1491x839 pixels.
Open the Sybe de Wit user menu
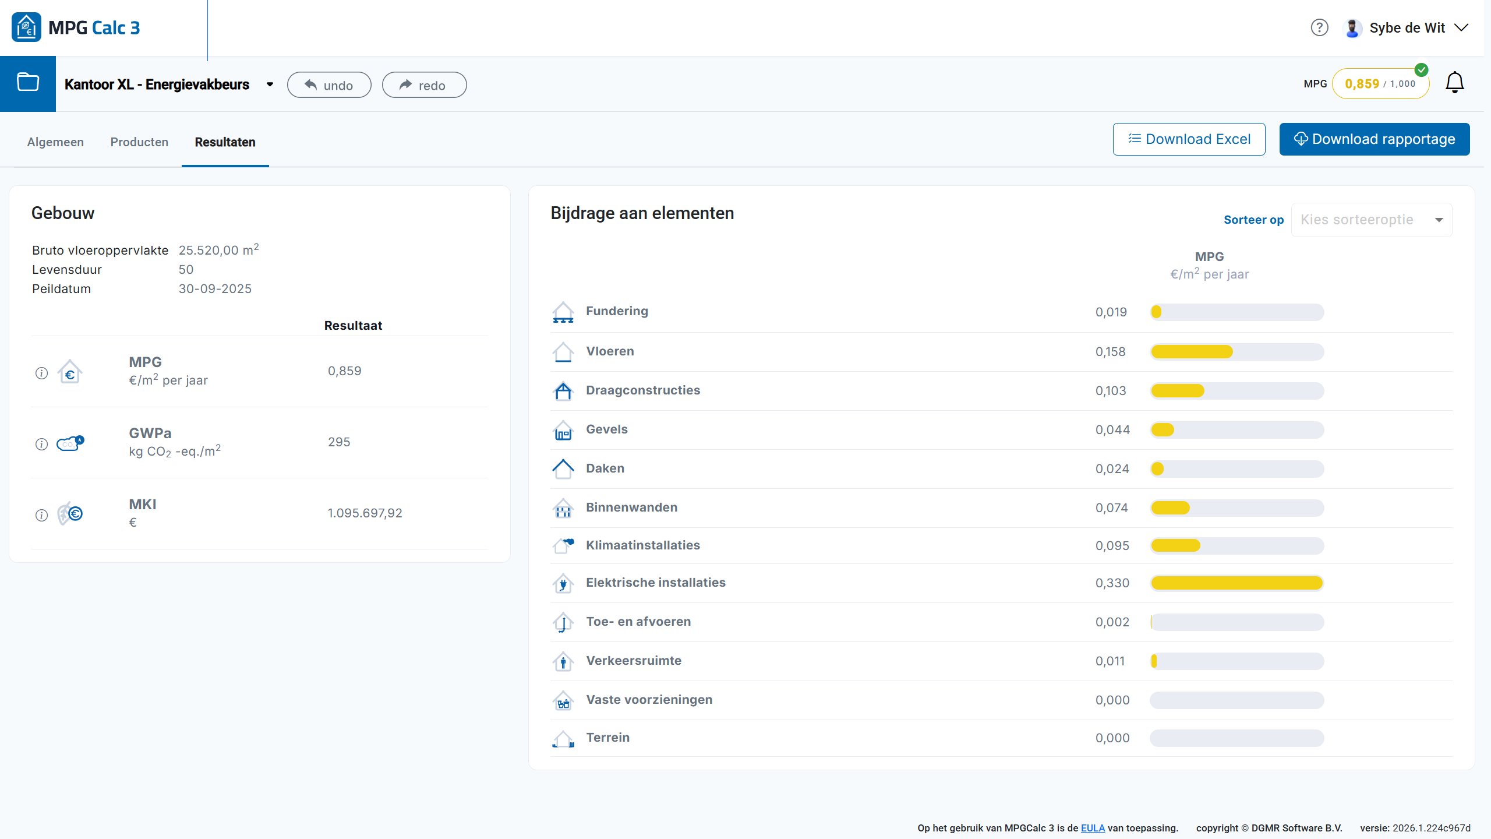1407,27
